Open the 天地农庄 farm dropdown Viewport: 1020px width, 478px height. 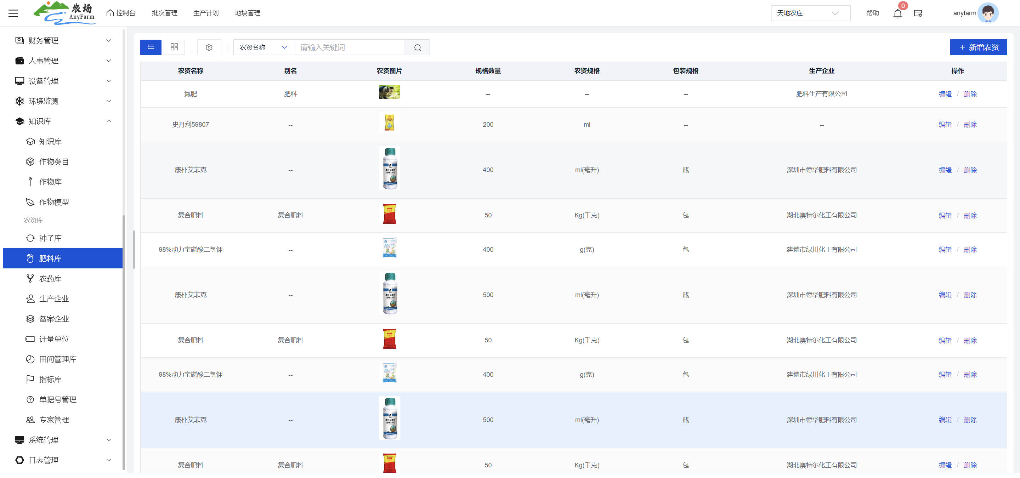[810, 13]
